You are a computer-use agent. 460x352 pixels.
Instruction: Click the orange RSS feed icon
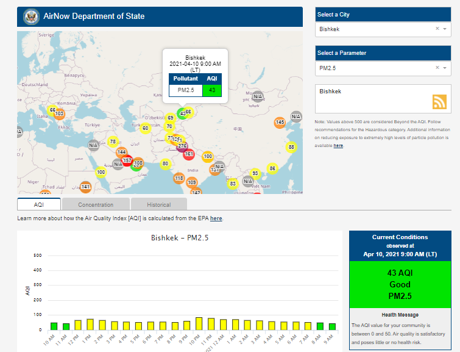point(439,102)
